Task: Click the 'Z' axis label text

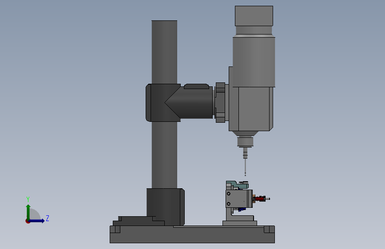Action: (48, 218)
